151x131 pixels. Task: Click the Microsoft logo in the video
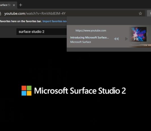pyautogui.click(x=27, y=90)
